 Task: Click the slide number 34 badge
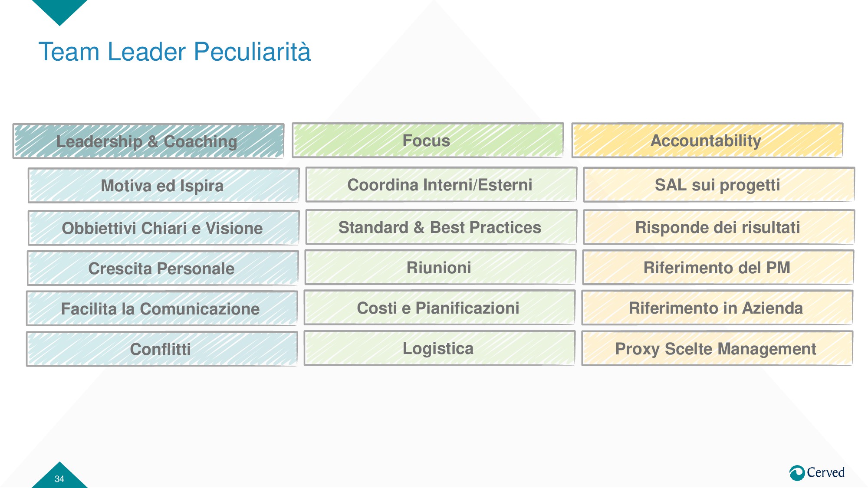(59, 478)
